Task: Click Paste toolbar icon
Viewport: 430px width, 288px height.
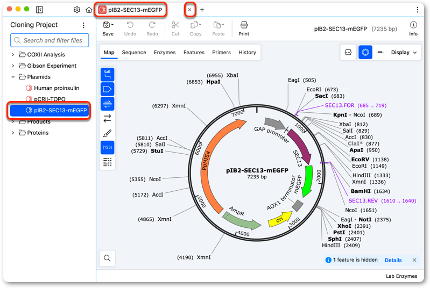Action: click(x=218, y=28)
